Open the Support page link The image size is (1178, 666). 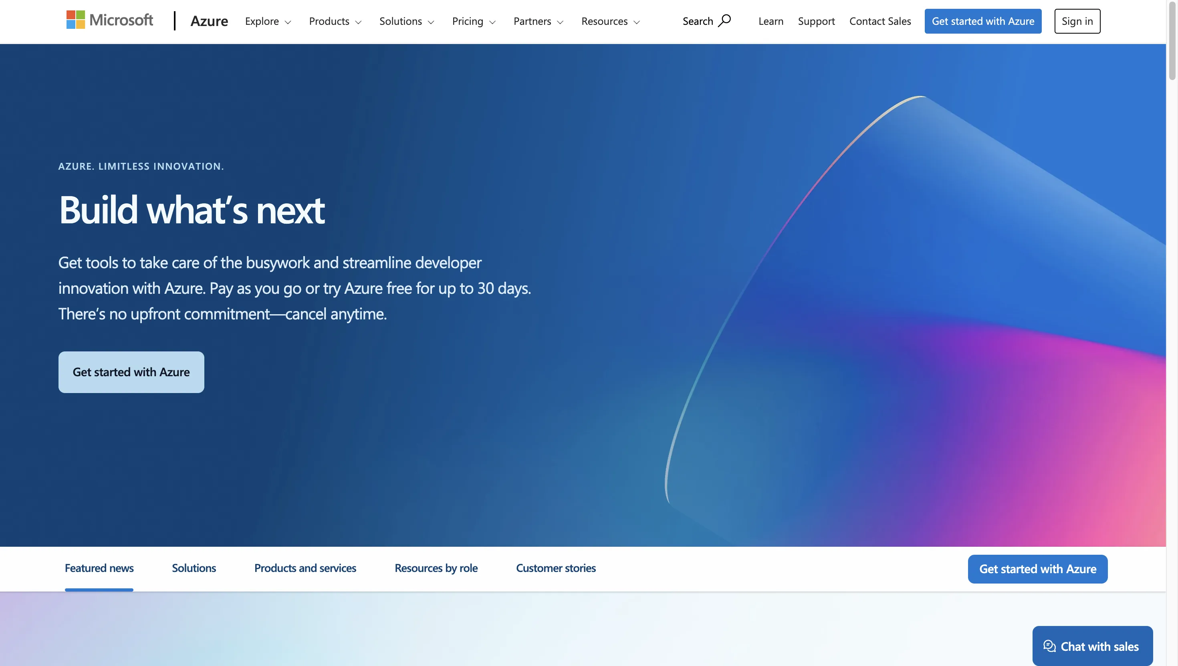pyautogui.click(x=816, y=22)
